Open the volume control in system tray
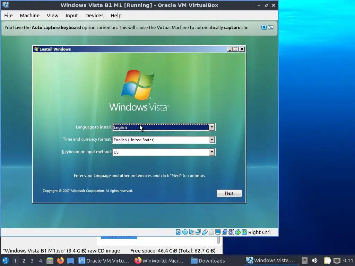The image size is (355, 266). (x=314, y=260)
